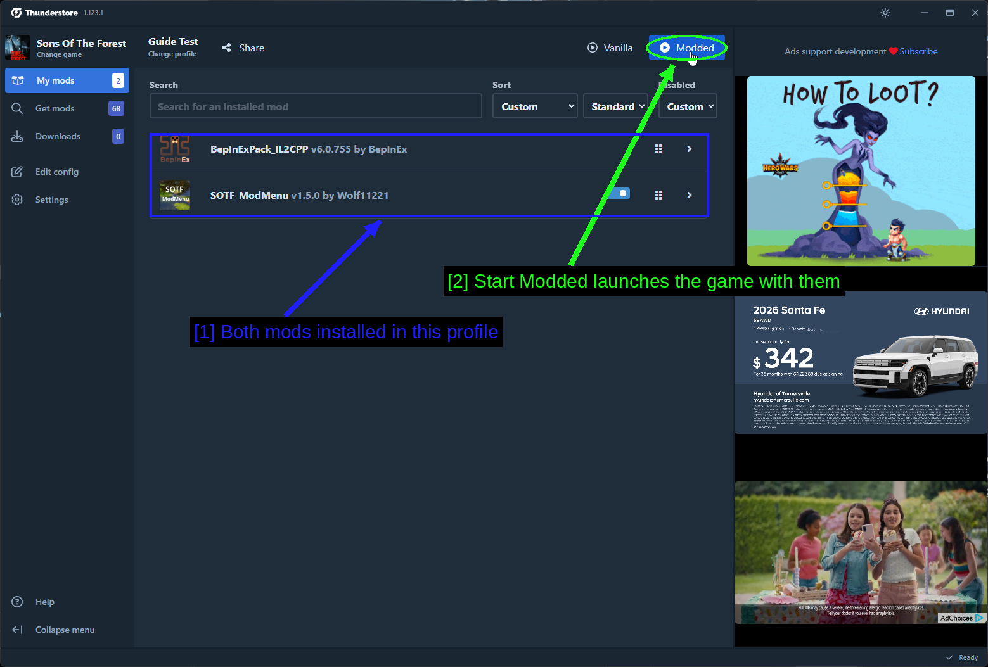Click the Ready status text
Screen dimensions: 988x667
click(x=968, y=657)
